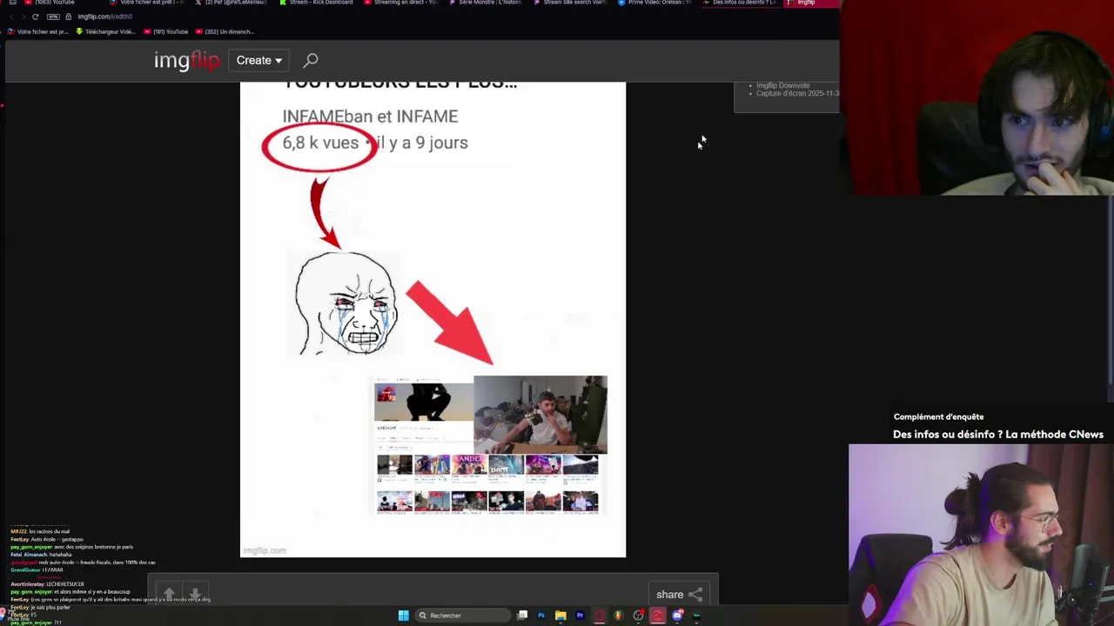Switch to the Stream - Kick Dashboard tab

[317, 3]
